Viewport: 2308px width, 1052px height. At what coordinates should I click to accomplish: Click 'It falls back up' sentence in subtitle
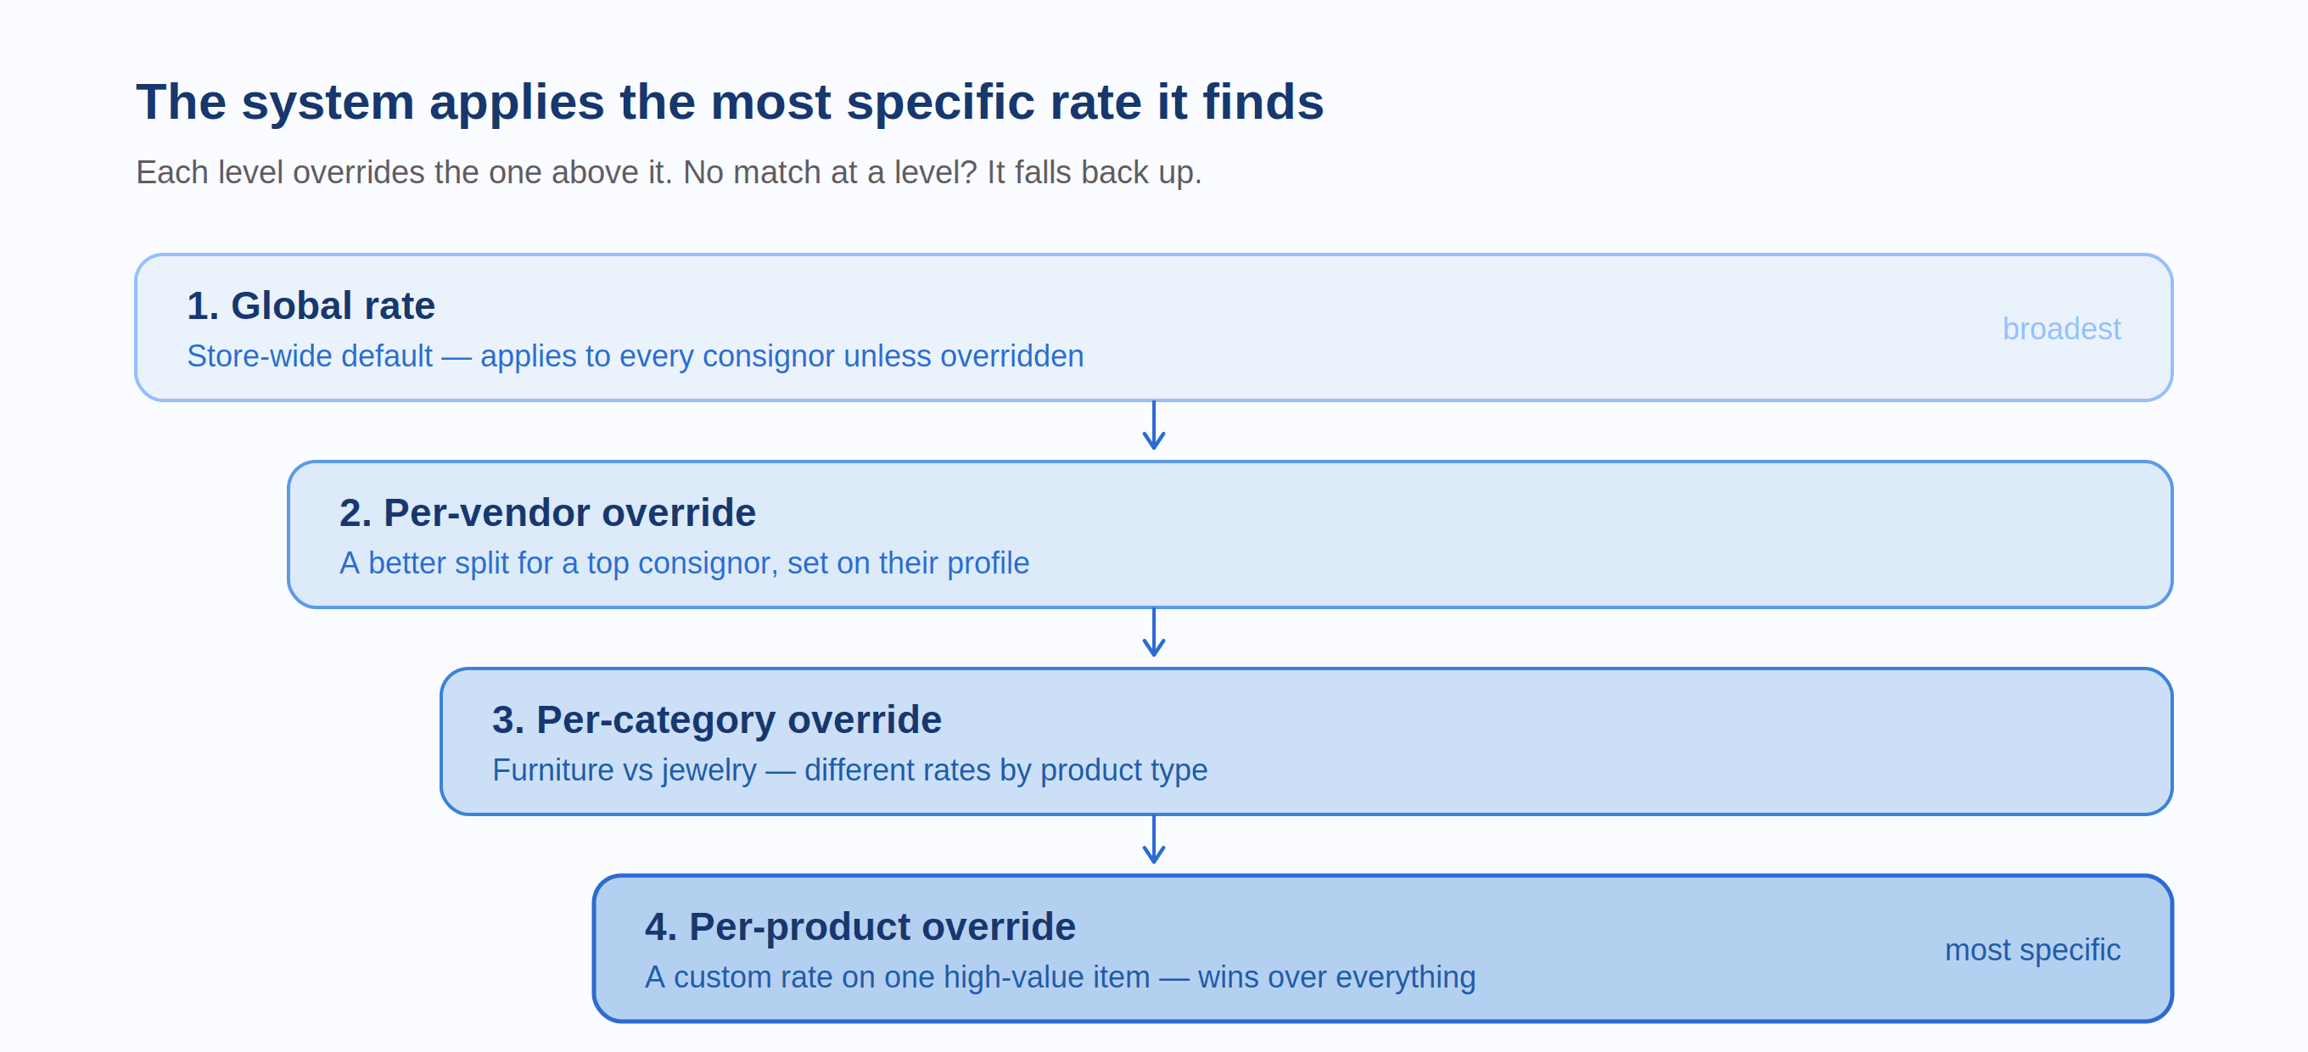[x=1094, y=172]
